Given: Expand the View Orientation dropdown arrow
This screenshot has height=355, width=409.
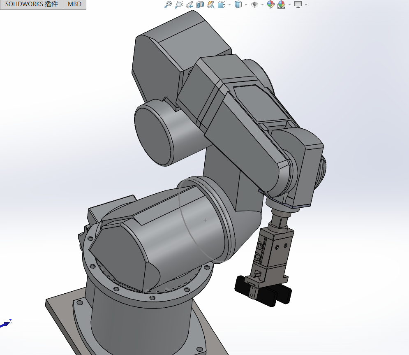Looking at the screenshot, I should click(x=229, y=5).
